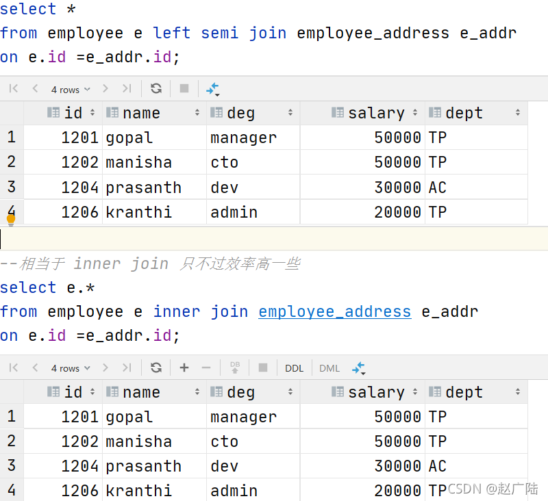Add row with plus icon in lower toolbar
Viewport: 548px width, 501px height.
pyautogui.click(x=184, y=368)
